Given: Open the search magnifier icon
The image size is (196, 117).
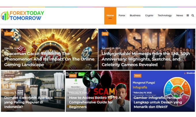Looking at the screenshot, I should click(193, 15).
